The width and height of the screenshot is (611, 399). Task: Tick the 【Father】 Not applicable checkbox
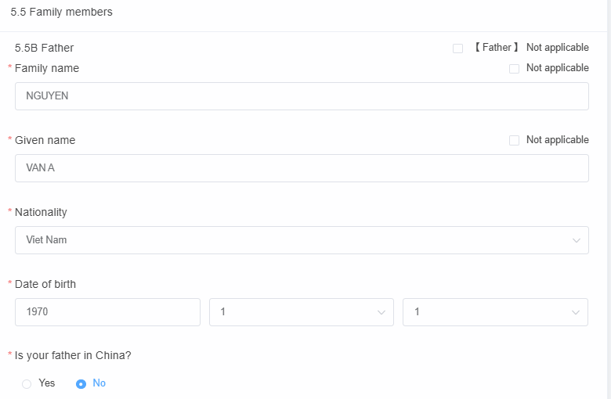[457, 49]
